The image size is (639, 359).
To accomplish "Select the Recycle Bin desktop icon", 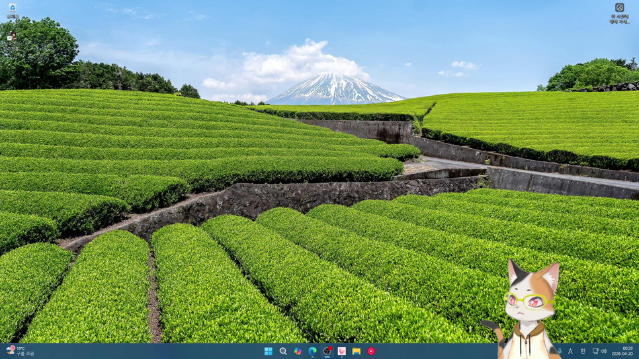I will click(x=12, y=9).
